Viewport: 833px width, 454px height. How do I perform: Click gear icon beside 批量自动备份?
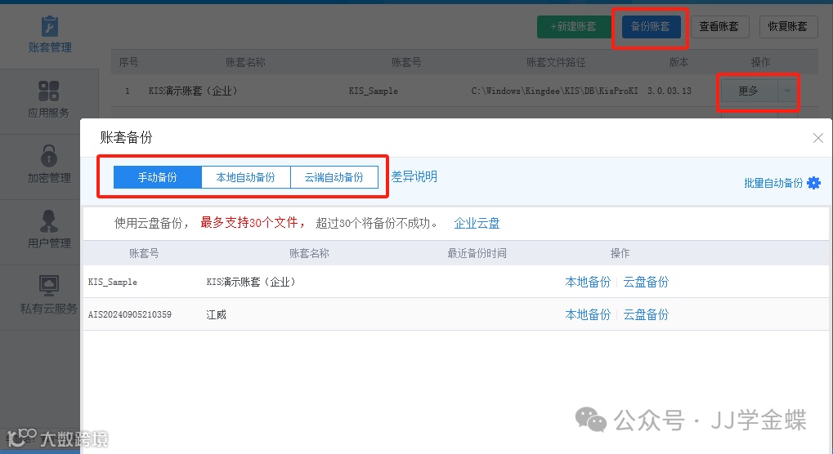[813, 183]
